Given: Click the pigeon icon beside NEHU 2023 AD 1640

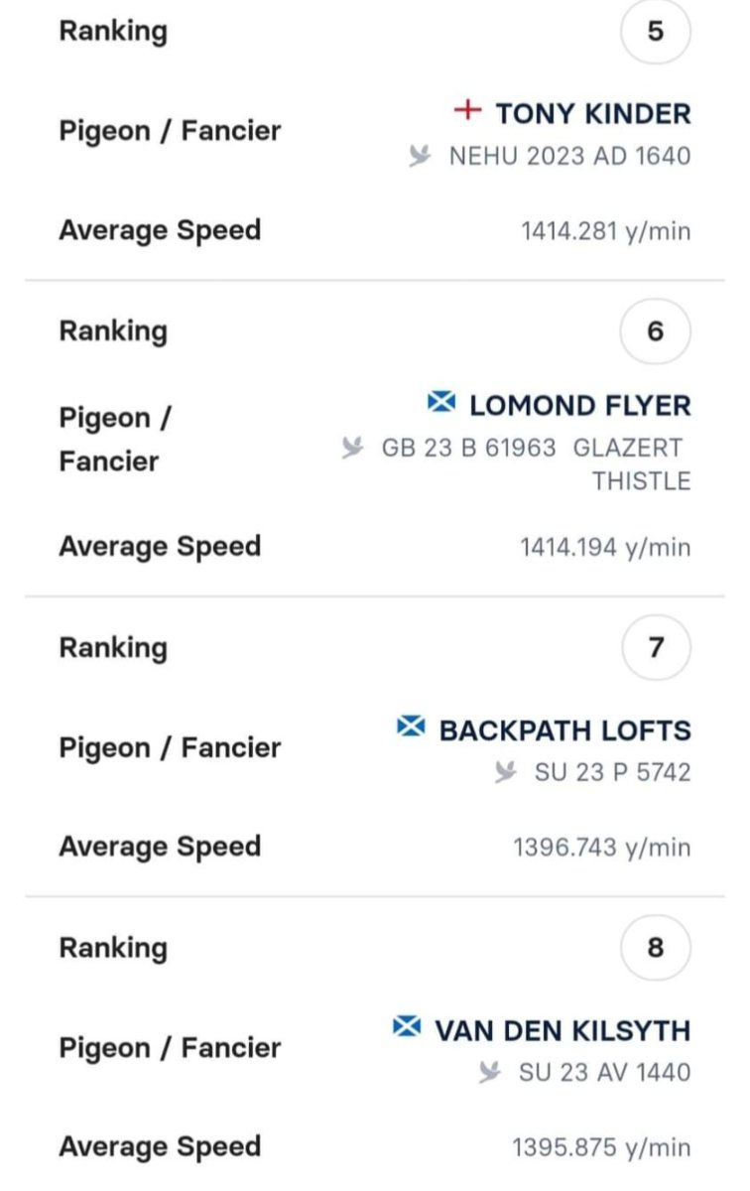Looking at the screenshot, I should [422, 156].
